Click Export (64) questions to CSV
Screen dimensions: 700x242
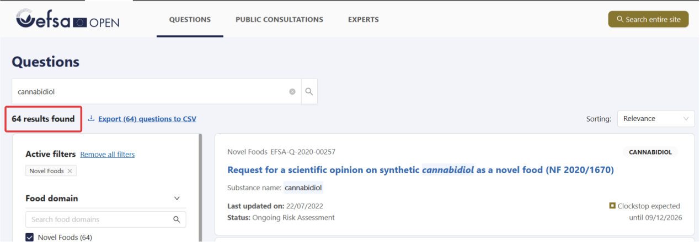tap(147, 119)
